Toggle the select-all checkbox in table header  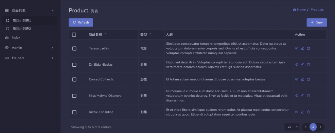74,35
